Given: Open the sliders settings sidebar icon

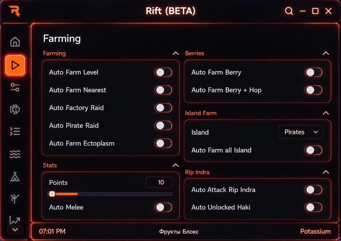Looking at the screenshot, I should point(15,87).
